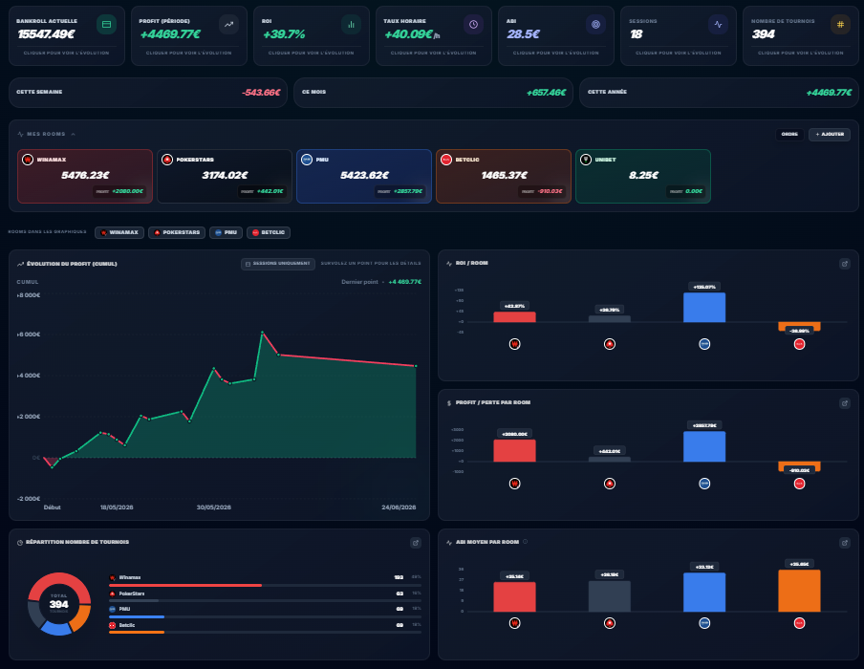Click the Cette Semaine -543.66€ summary

(x=148, y=93)
